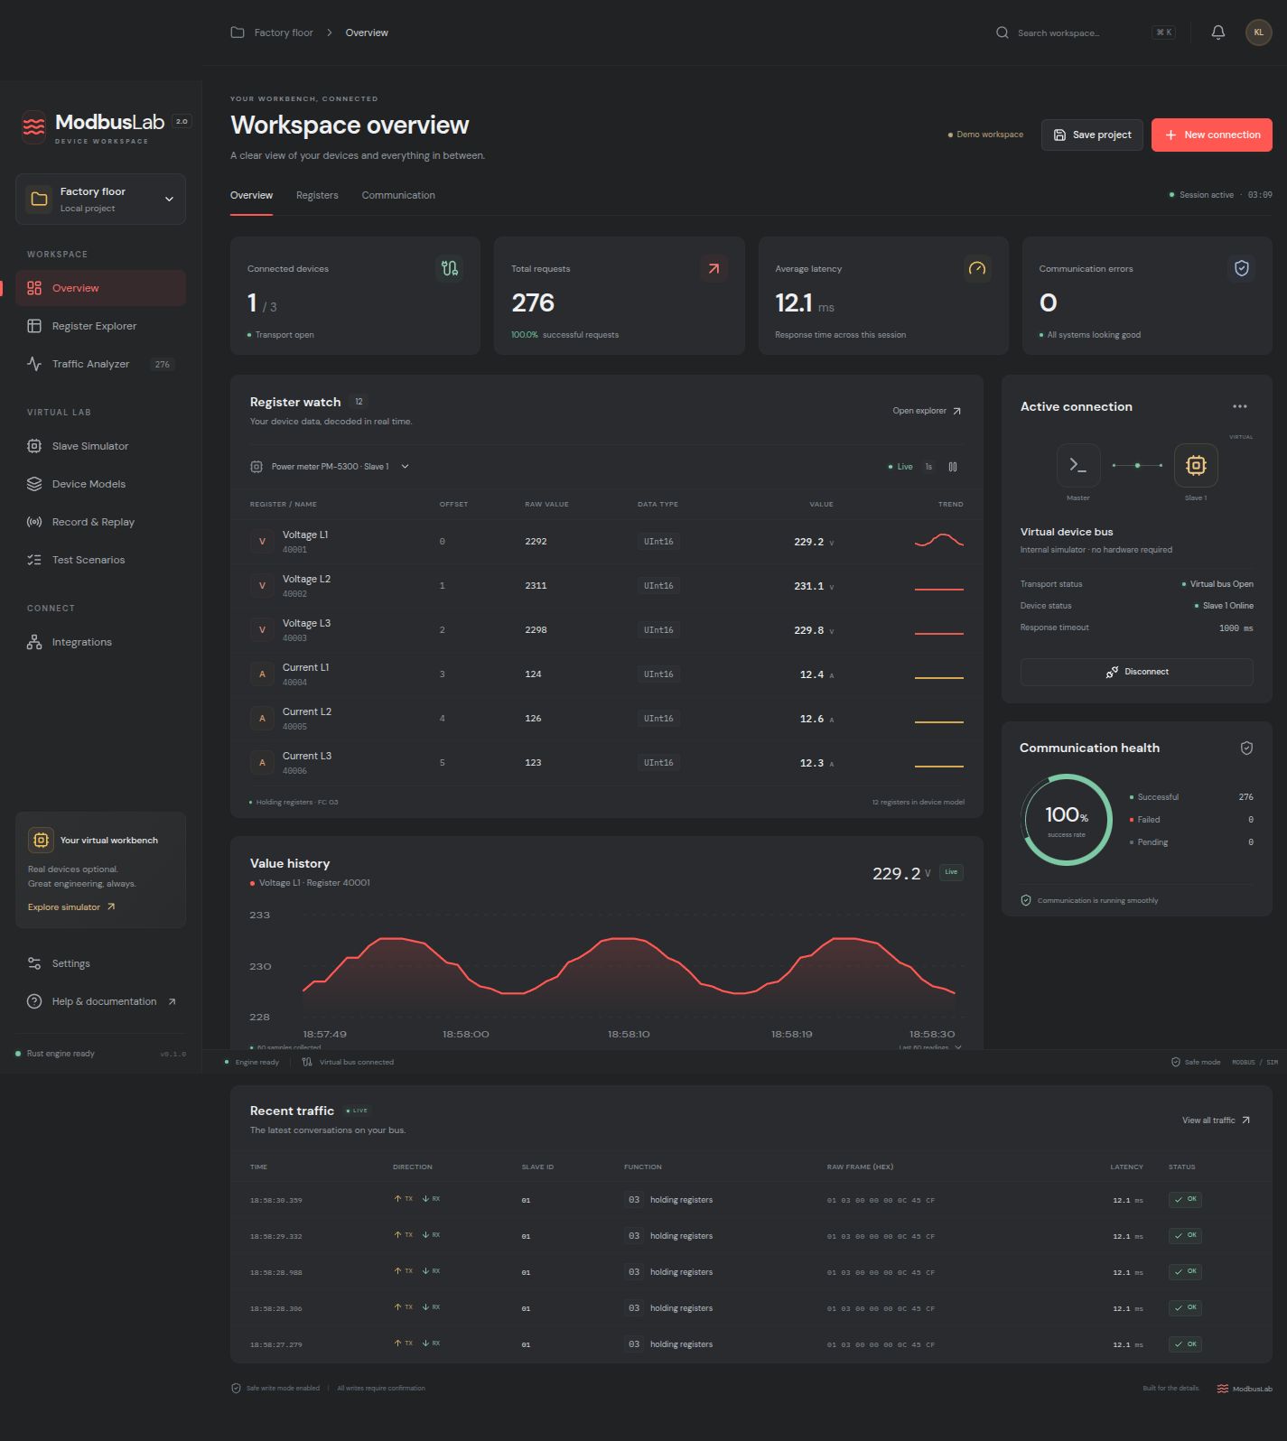The image size is (1287, 1441).
Task: Open Register Explorer in the sidebar
Action: click(100, 326)
